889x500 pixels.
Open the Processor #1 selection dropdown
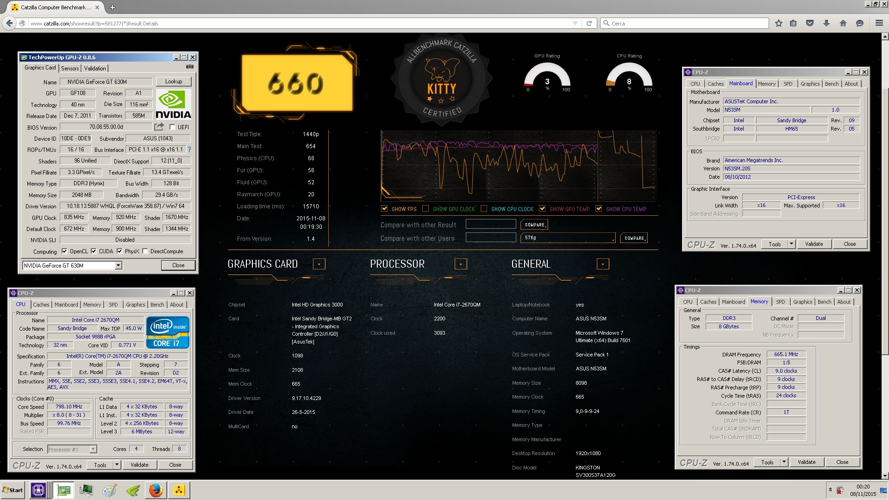tap(93, 449)
